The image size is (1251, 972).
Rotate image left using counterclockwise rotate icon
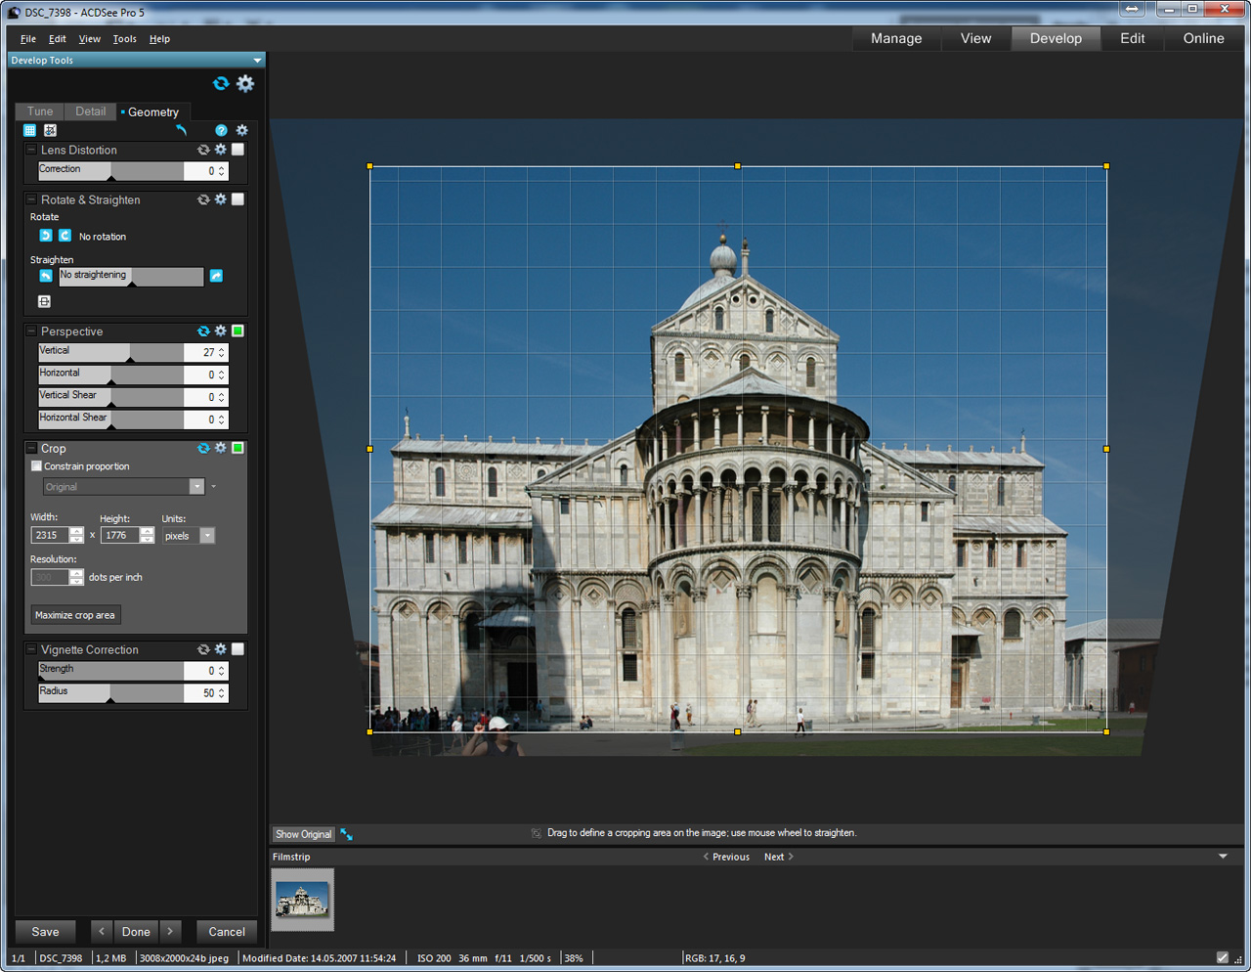click(46, 236)
